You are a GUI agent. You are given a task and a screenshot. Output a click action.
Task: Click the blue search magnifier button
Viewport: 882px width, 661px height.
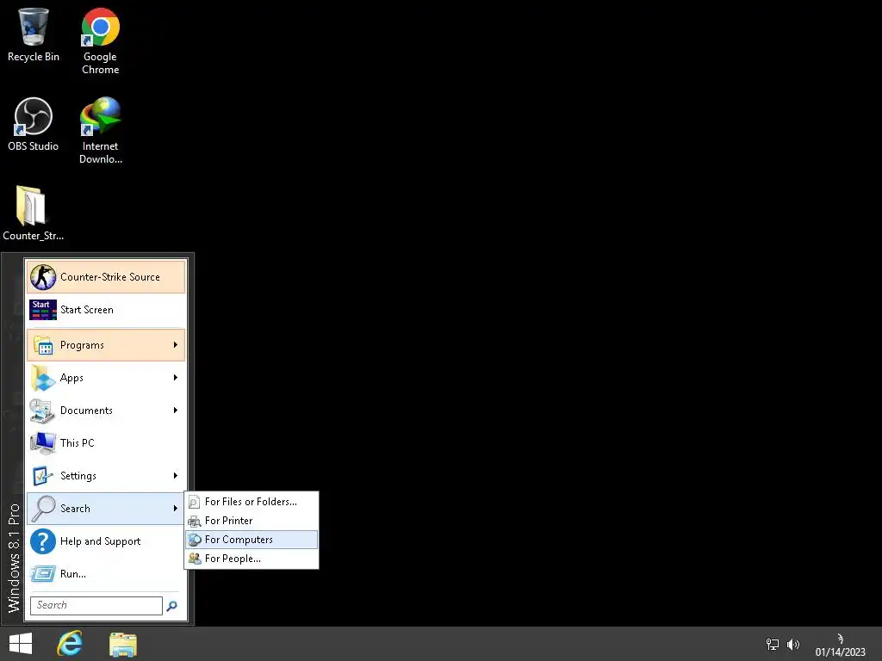(172, 606)
